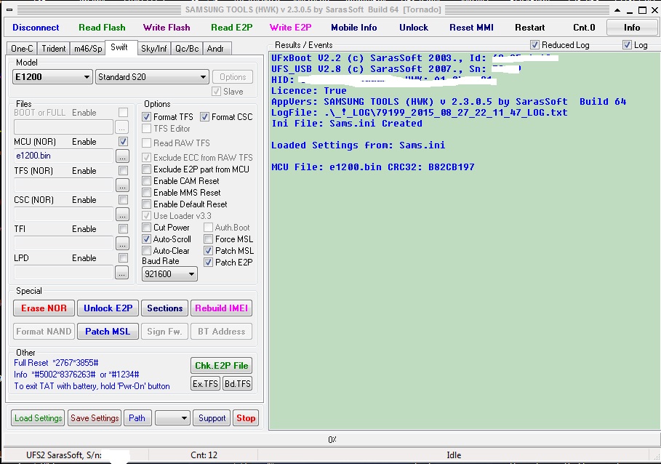Click Read Flash command
Image resolution: width=661 pixels, height=464 pixels.
(x=102, y=28)
